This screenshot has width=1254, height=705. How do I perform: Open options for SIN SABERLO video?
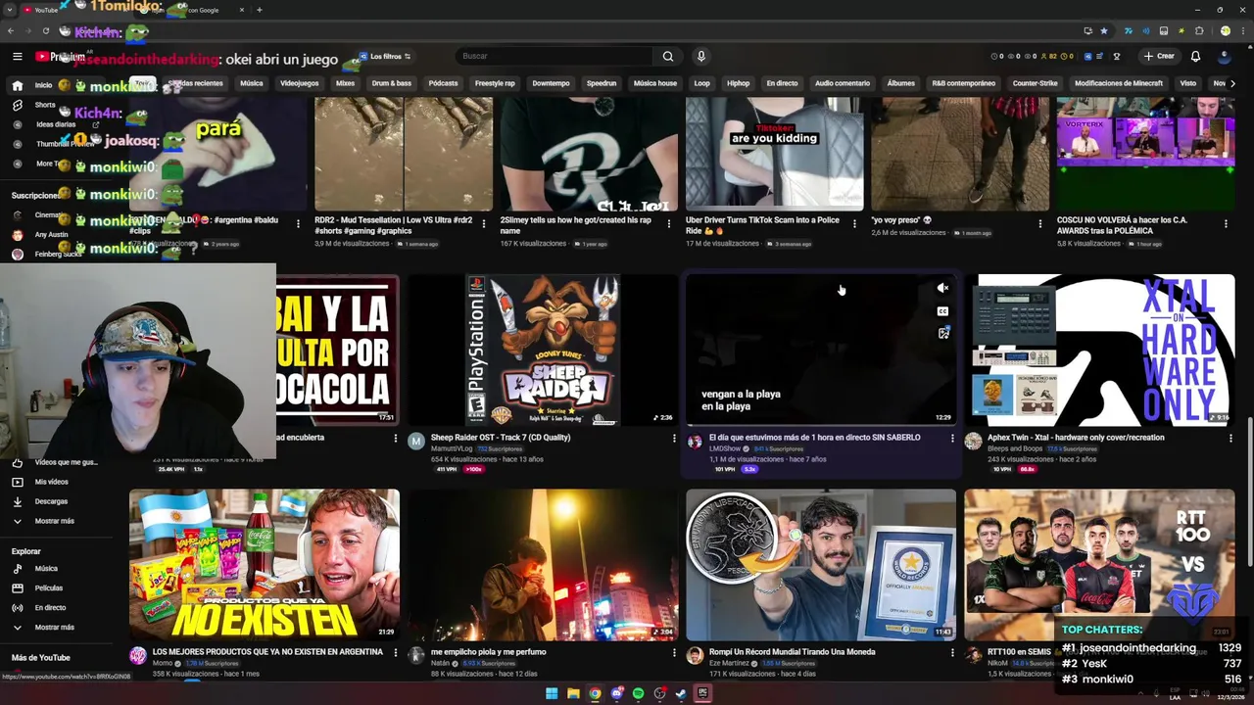tap(952, 439)
